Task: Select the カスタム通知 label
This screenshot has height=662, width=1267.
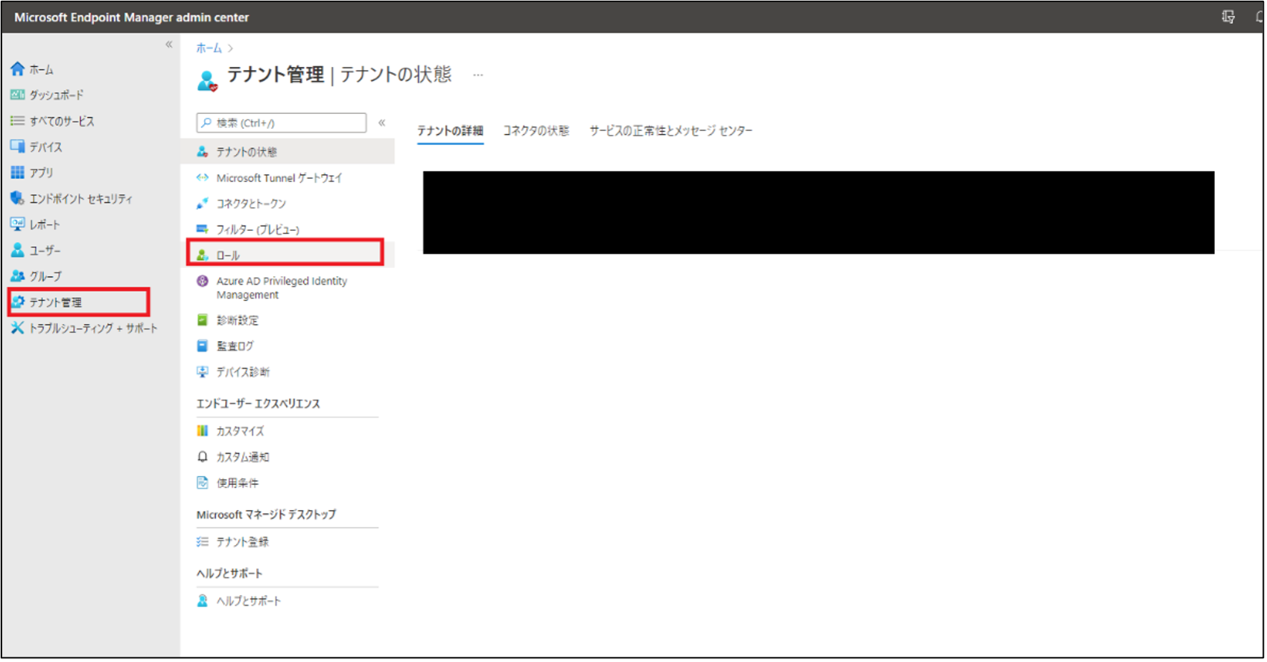Action: tap(243, 457)
